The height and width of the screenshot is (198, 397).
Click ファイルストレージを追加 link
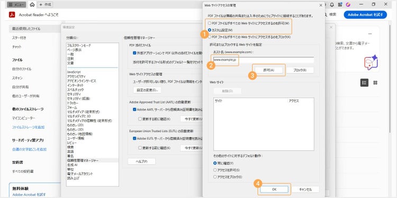click(29, 127)
